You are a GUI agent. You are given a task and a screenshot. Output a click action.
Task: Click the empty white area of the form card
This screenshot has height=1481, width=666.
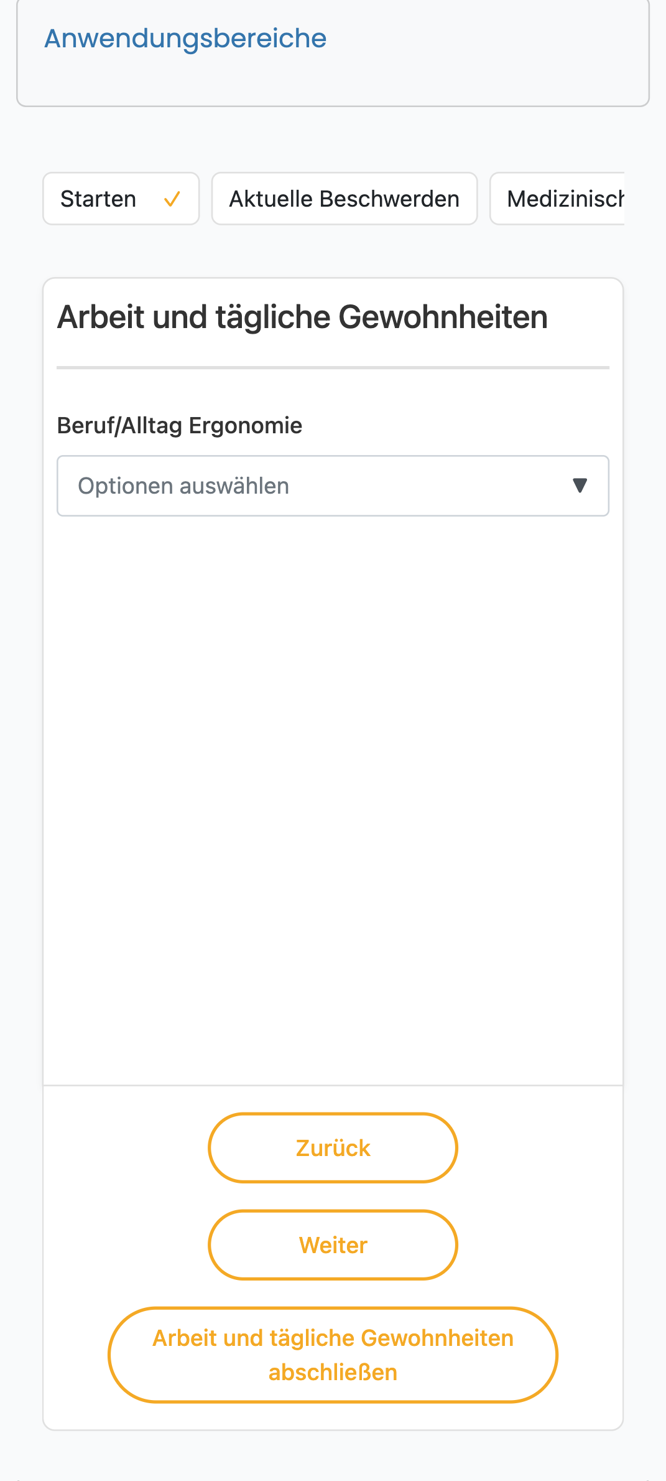333,797
